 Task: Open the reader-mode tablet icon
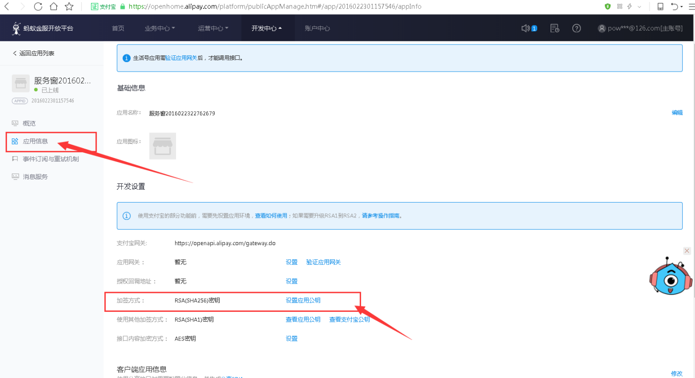point(660,6)
